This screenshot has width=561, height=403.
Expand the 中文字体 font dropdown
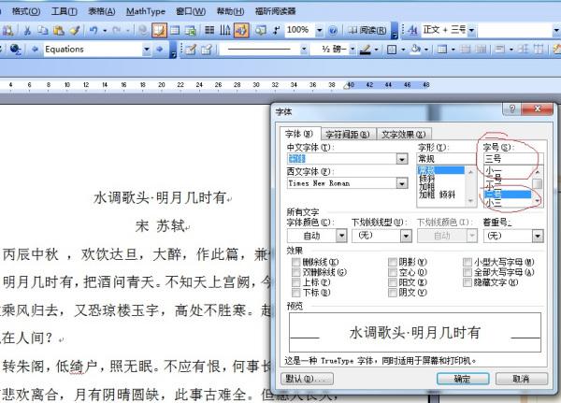click(402, 159)
